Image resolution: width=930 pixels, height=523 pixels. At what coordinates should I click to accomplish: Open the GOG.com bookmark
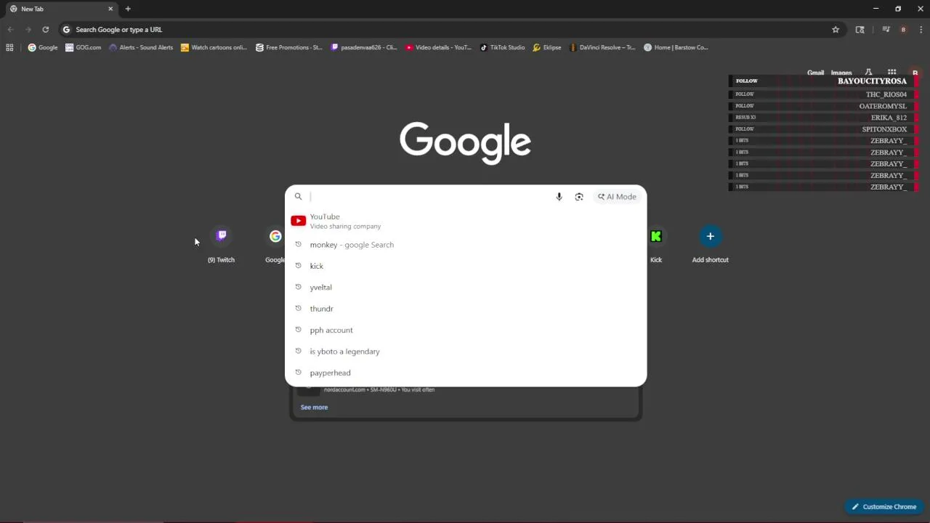pos(83,47)
